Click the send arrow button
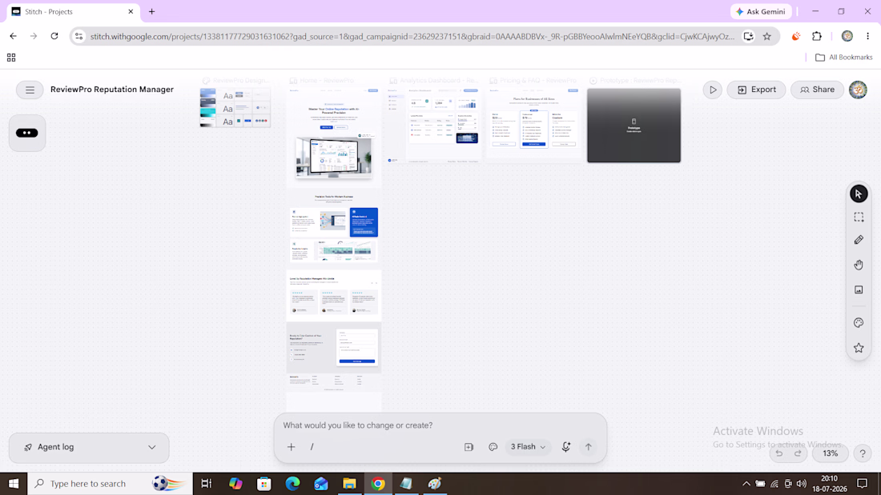The image size is (881, 495). pos(589,447)
